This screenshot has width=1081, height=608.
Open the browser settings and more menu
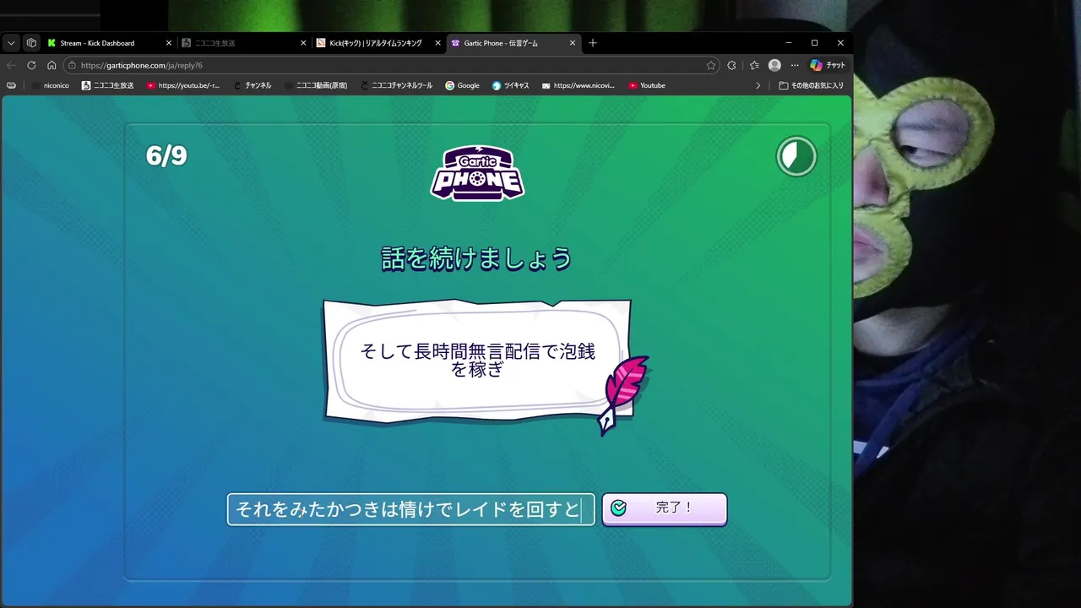pyautogui.click(x=795, y=65)
